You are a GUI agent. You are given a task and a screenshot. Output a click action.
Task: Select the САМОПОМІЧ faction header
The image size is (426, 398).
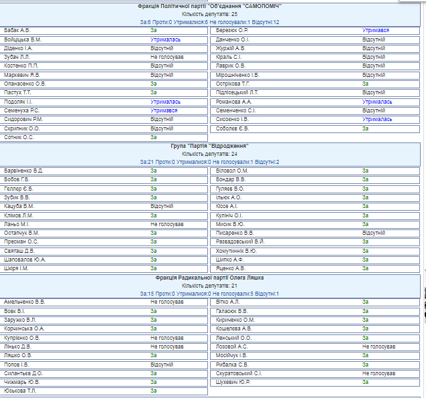tap(209, 6)
